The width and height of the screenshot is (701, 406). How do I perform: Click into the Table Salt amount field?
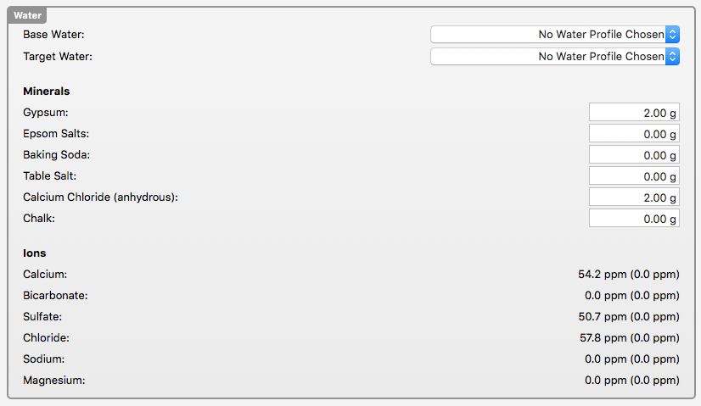(634, 176)
